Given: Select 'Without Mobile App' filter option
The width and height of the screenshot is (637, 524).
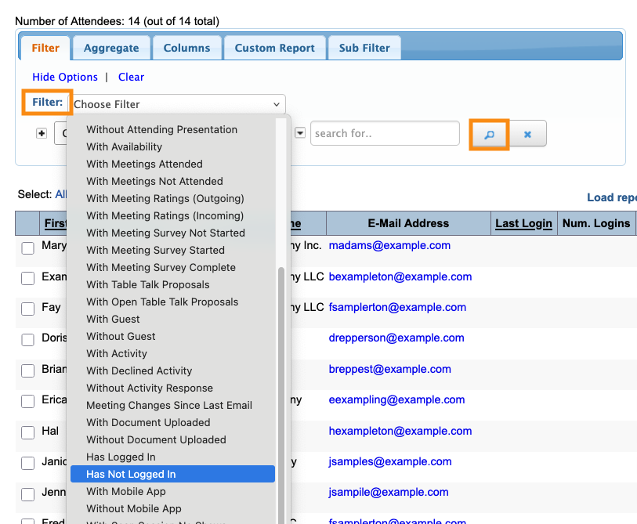Looking at the screenshot, I should click(172, 508).
